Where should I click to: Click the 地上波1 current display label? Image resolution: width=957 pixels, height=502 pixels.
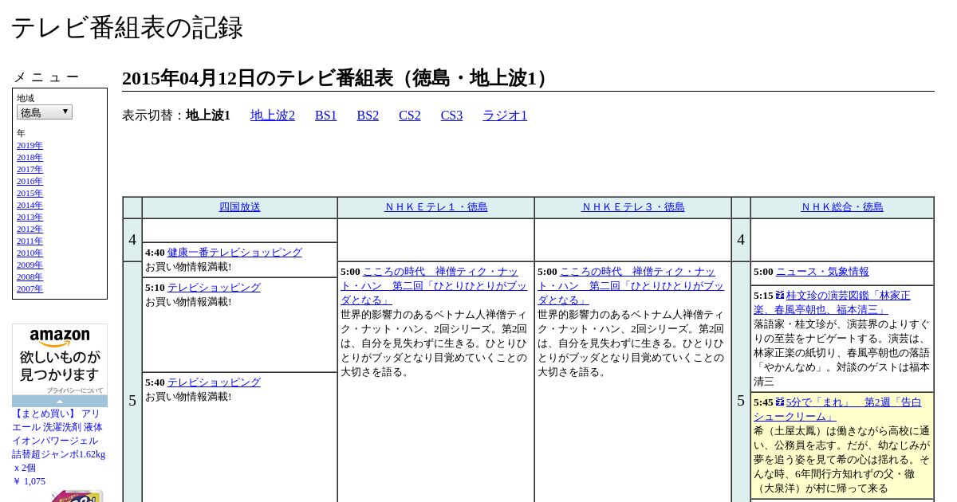click(208, 116)
